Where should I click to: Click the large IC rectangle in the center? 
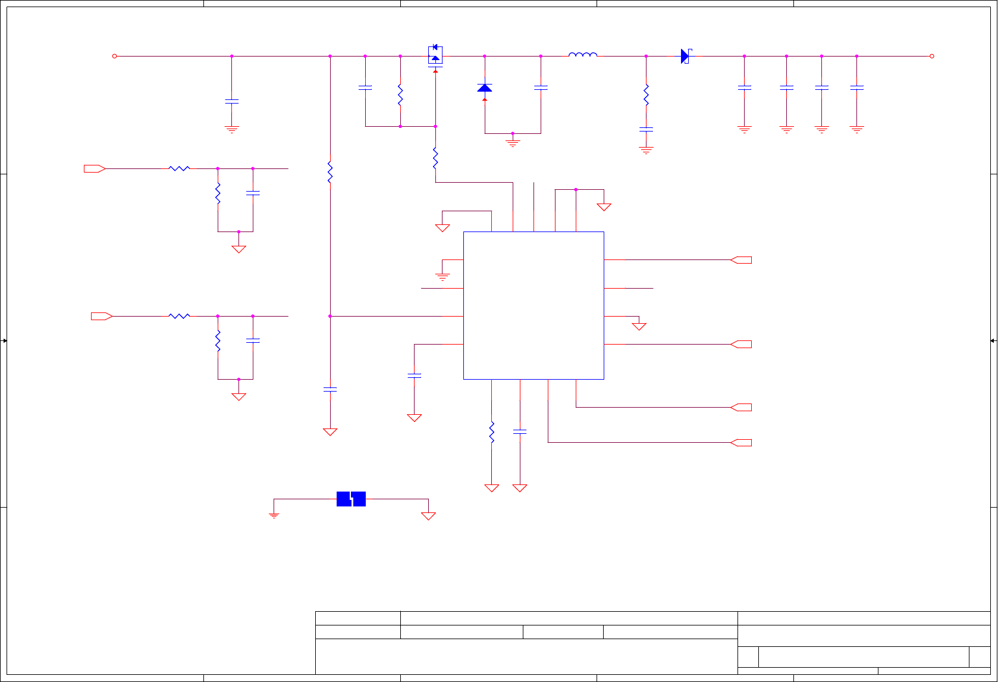pyautogui.click(x=533, y=305)
